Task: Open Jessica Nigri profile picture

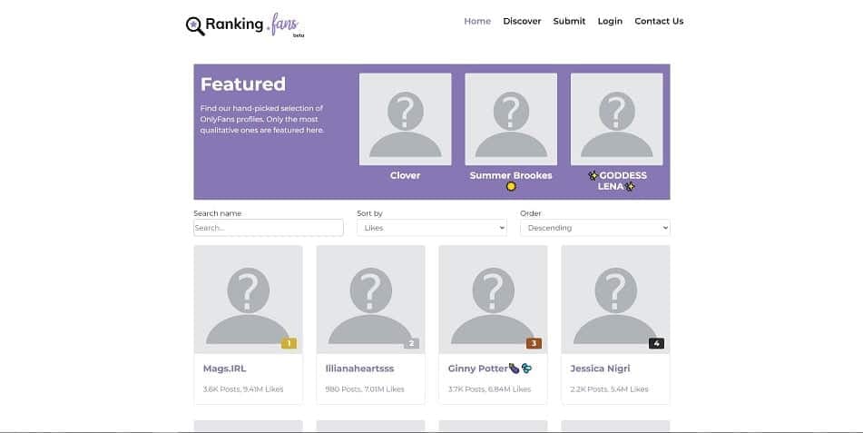Action: (615, 300)
